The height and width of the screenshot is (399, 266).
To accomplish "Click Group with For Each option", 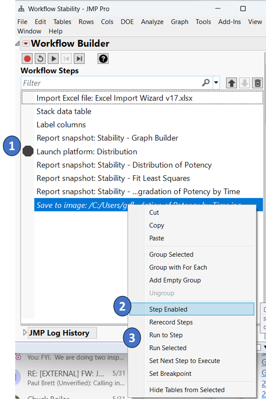I will [x=178, y=267].
